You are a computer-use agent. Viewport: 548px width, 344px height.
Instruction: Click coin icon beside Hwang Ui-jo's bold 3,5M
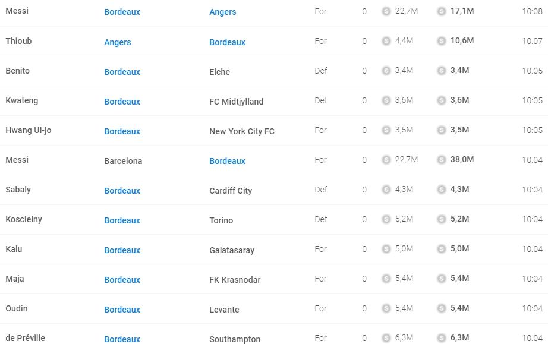click(442, 130)
